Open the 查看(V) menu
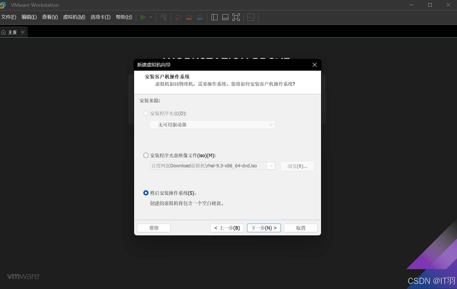 [50, 17]
